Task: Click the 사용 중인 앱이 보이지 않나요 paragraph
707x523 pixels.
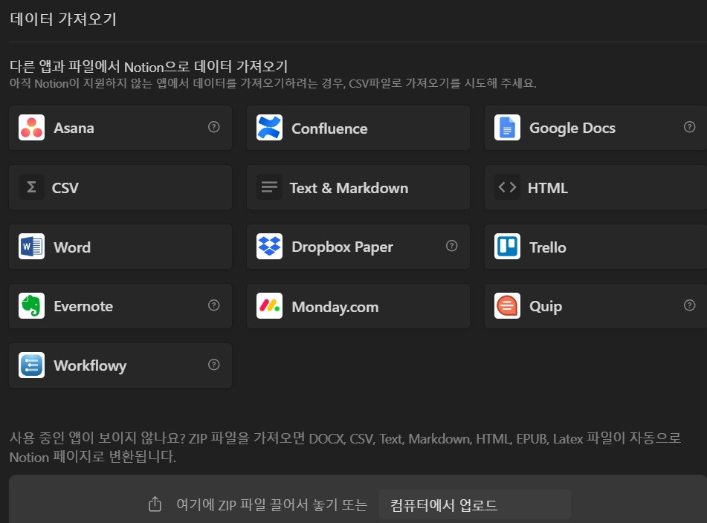Action: 346,447
